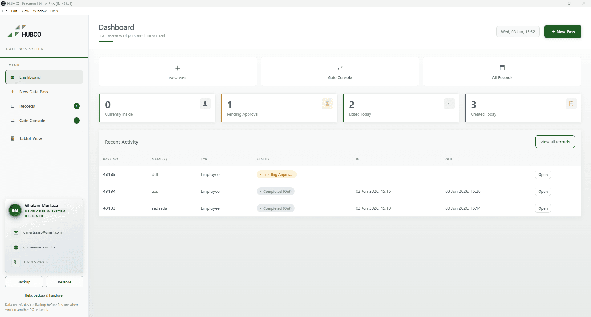Open Dashboard from the sidebar menu
The width and height of the screenshot is (591, 317).
(44, 77)
